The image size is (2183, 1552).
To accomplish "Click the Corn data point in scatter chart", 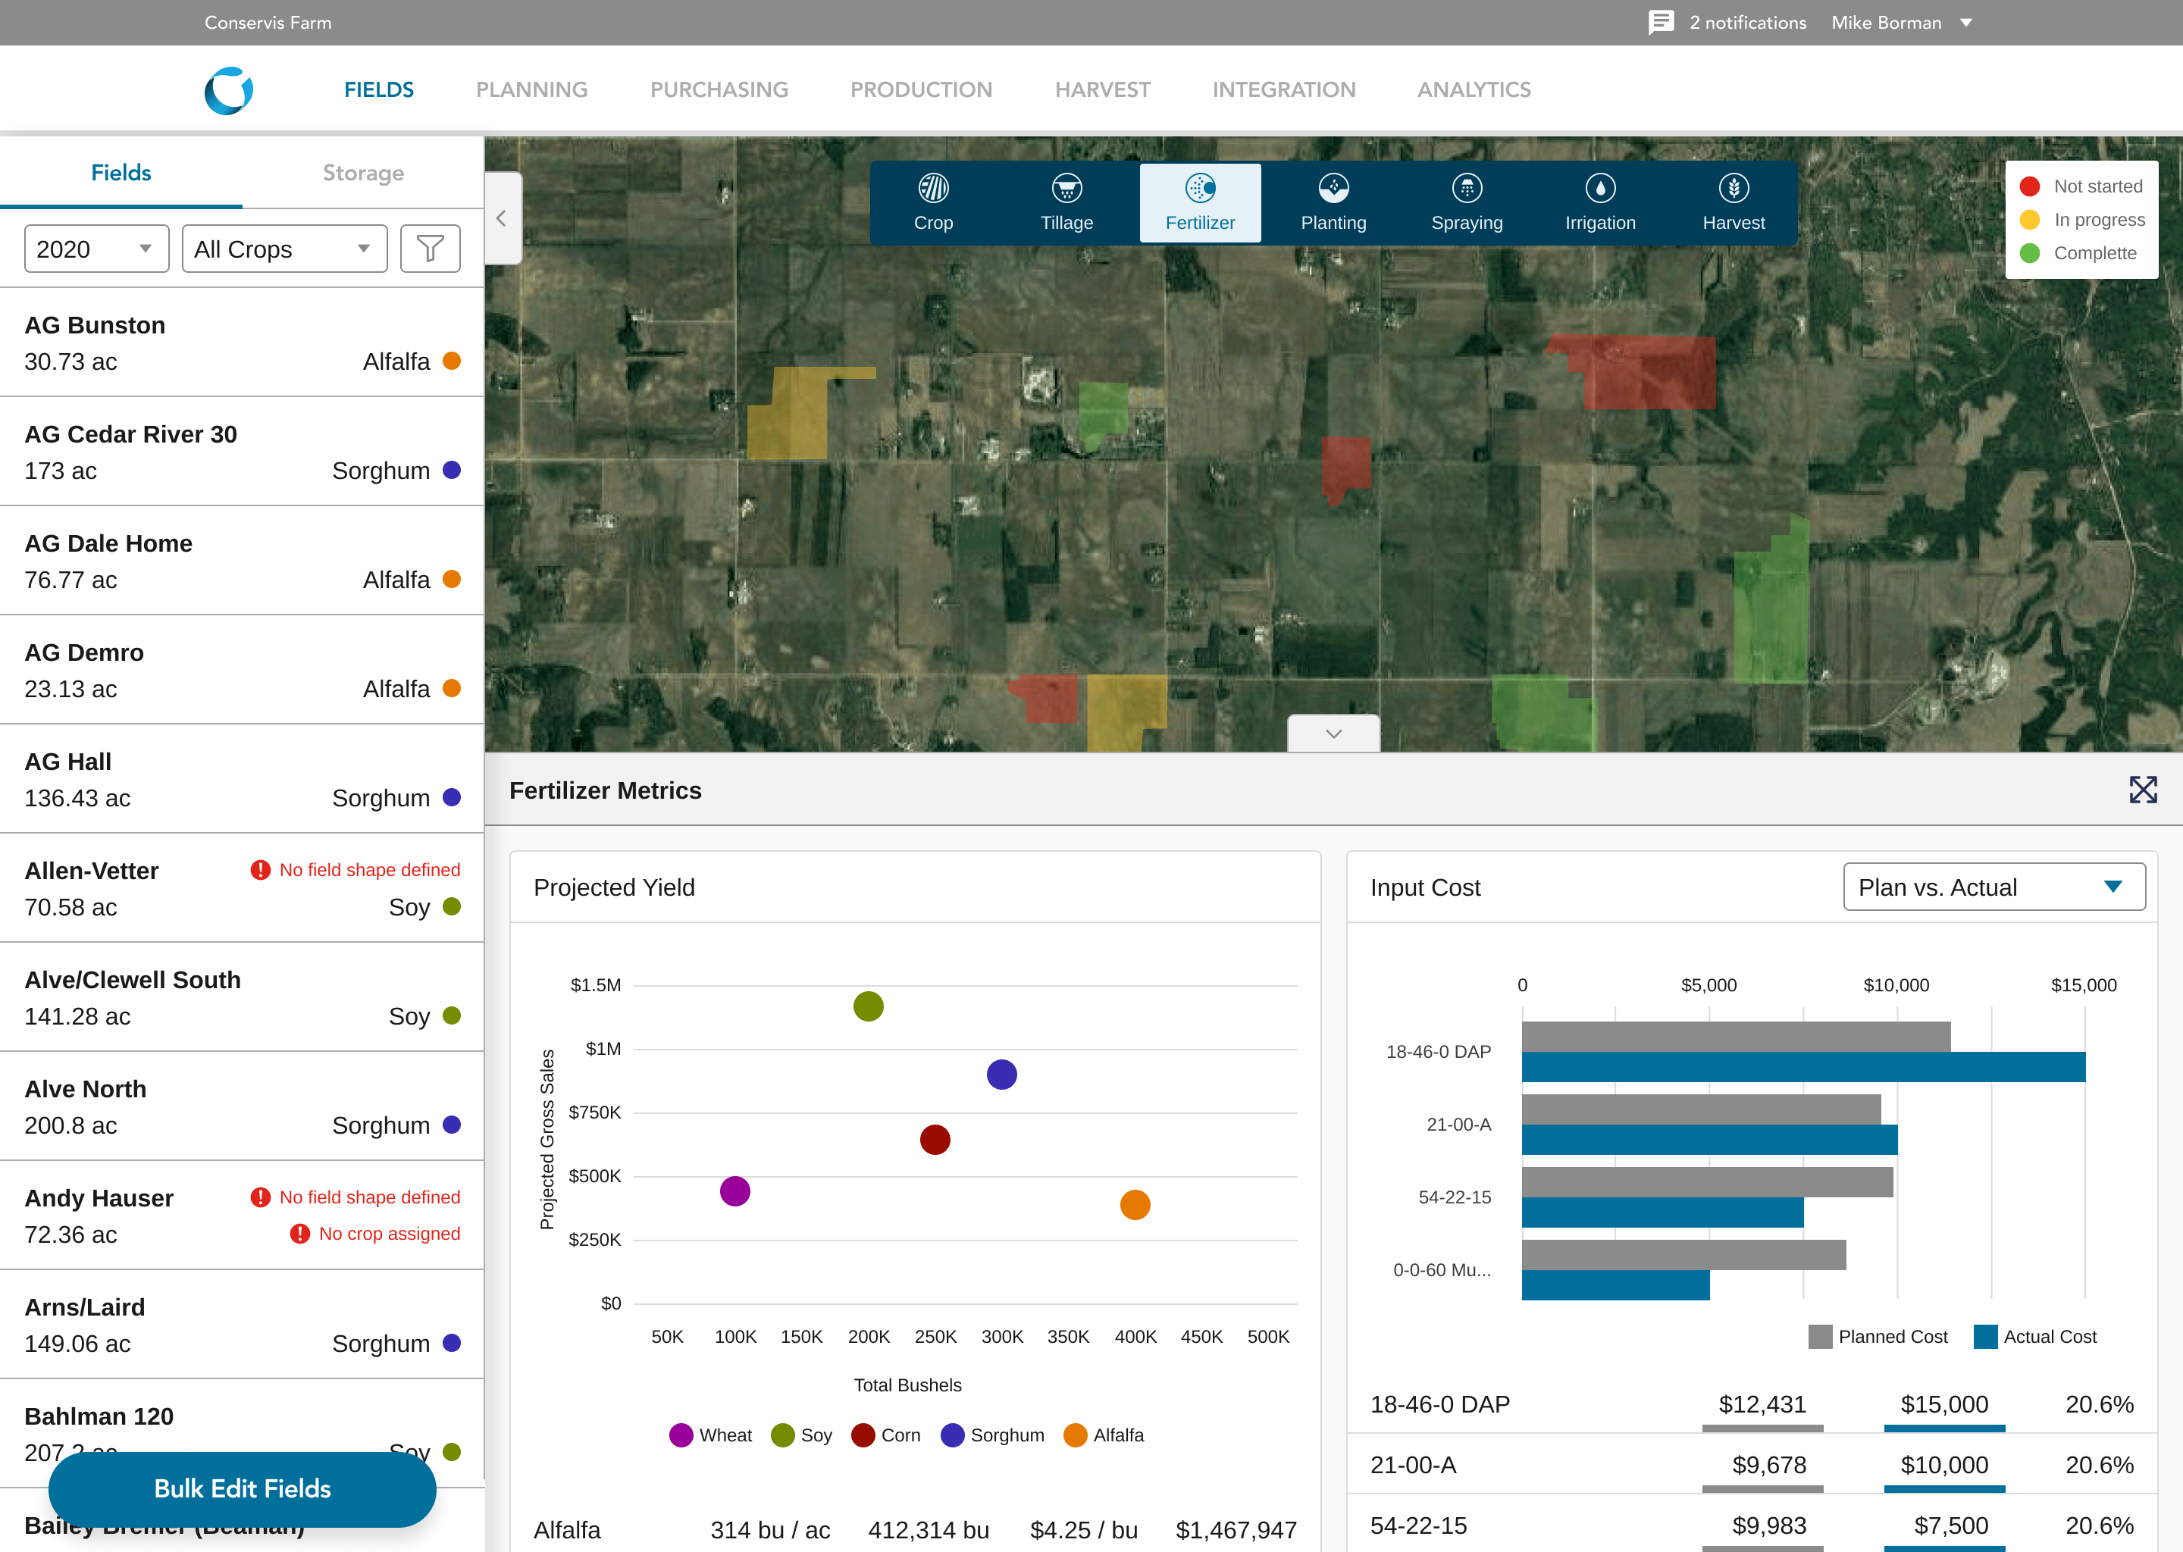I will click(935, 1139).
